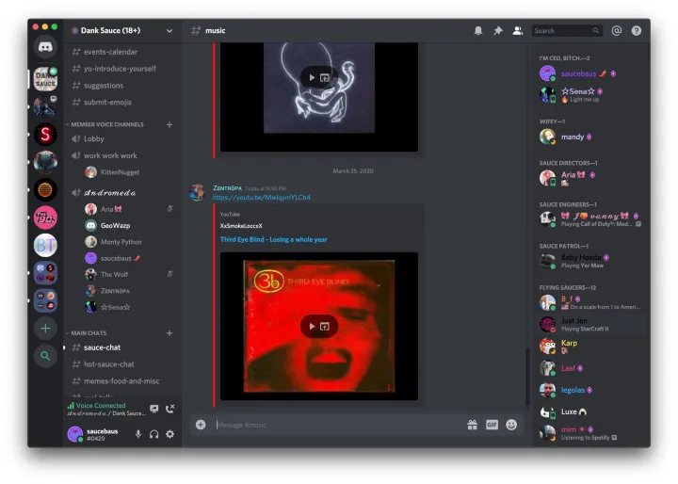This screenshot has width=678, height=484.
Task: Open the orange grid server icon
Action: [x=45, y=190]
